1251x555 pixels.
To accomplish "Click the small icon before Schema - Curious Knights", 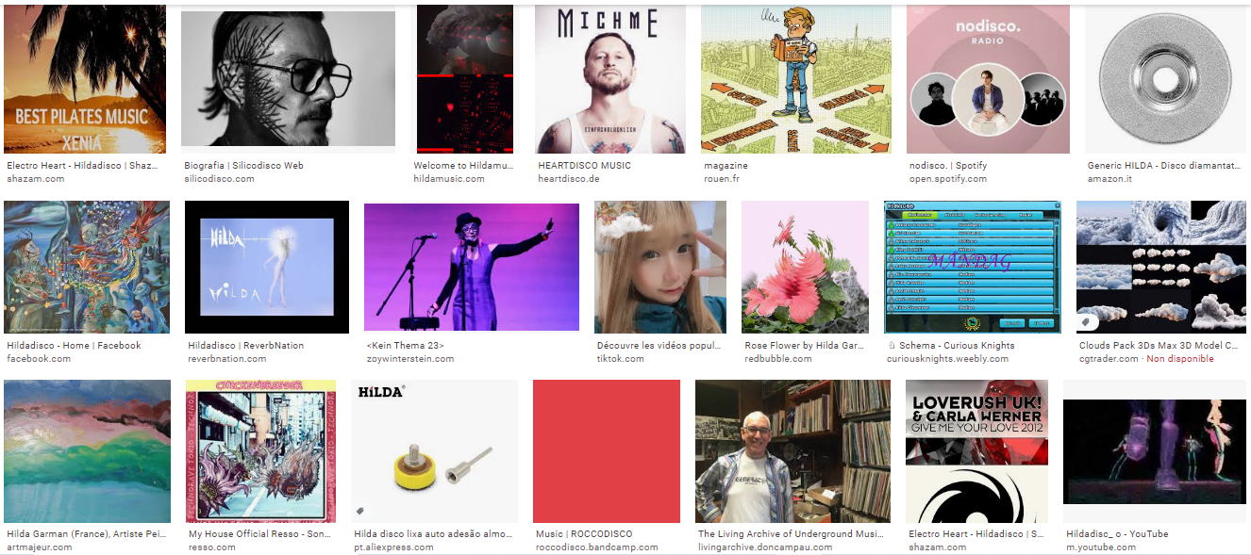I will 892,346.
